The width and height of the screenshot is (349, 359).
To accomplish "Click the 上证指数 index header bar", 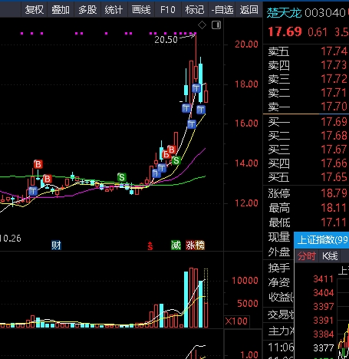I will pyautogui.click(x=321, y=240).
